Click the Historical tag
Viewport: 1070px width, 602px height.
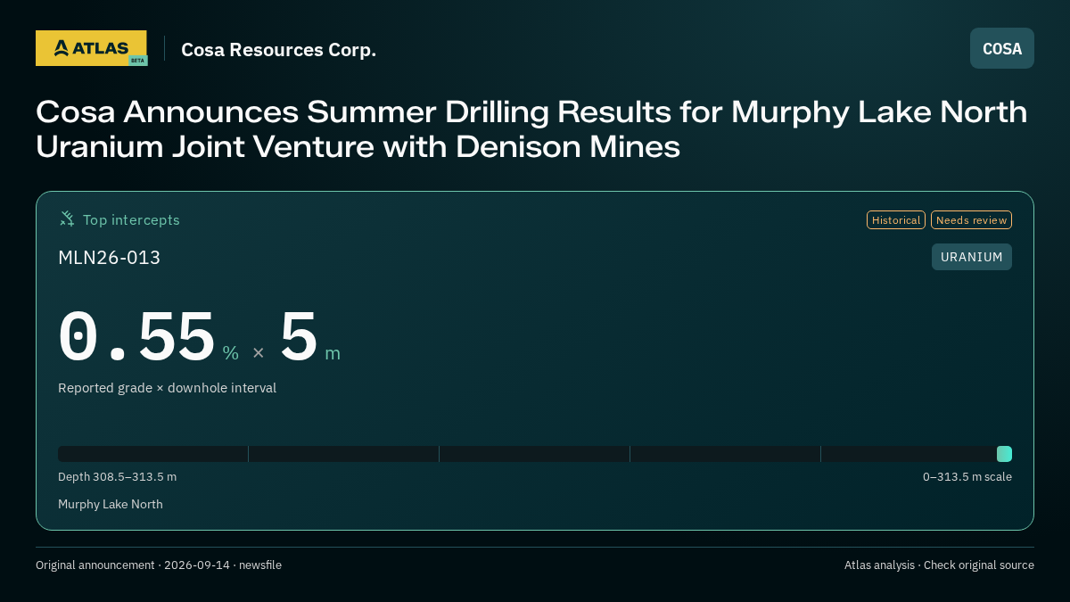click(896, 220)
